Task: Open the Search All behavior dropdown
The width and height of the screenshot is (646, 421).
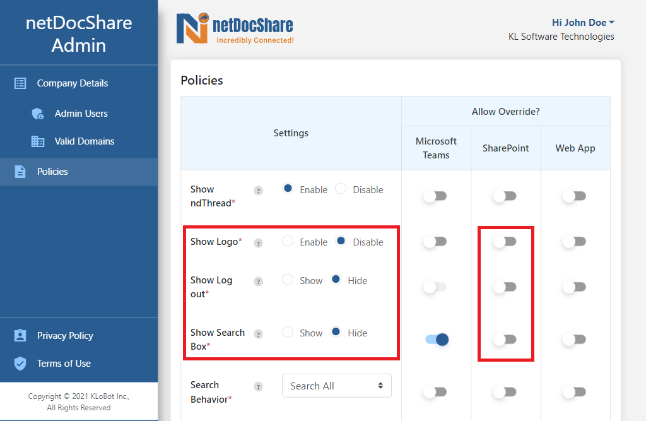Action: (x=337, y=386)
